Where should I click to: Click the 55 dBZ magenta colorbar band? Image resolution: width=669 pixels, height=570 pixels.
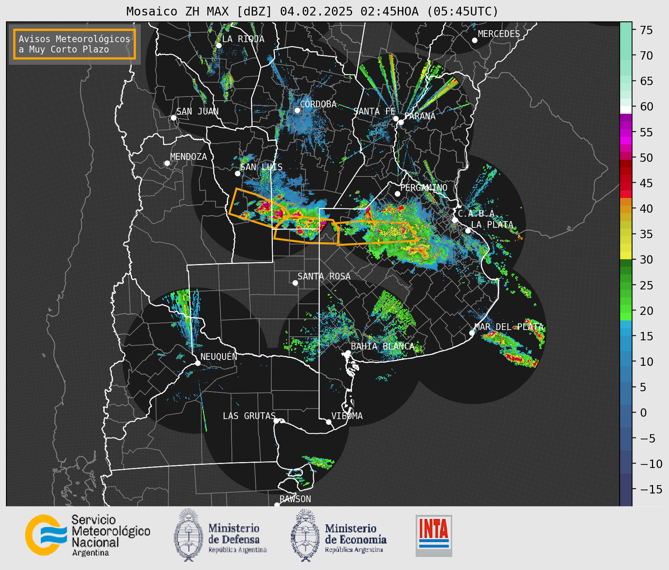[626, 132]
